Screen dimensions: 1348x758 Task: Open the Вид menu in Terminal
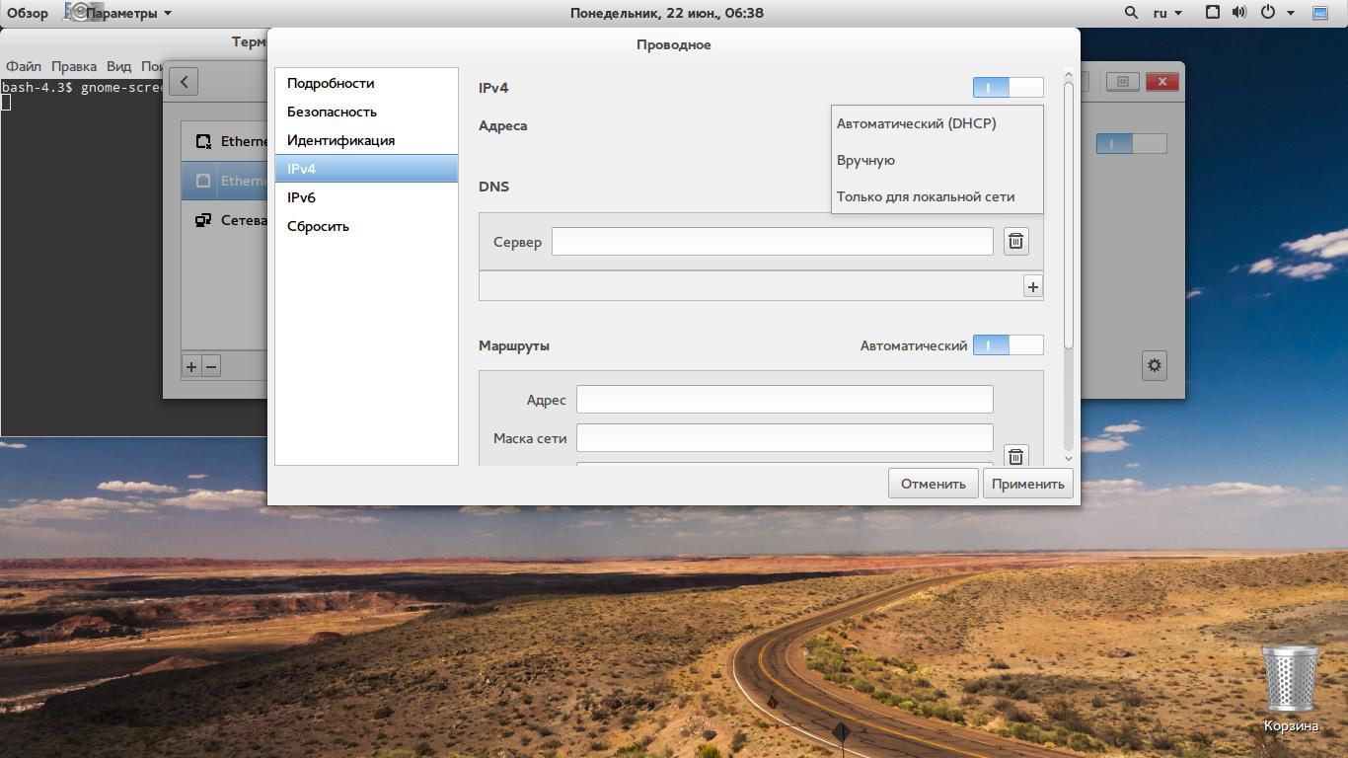(118, 66)
